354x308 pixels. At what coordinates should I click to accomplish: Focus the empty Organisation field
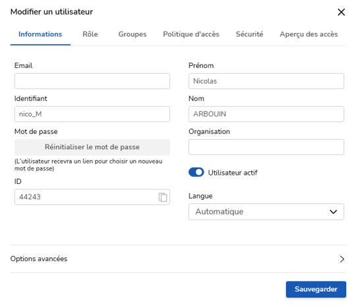(x=266, y=147)
